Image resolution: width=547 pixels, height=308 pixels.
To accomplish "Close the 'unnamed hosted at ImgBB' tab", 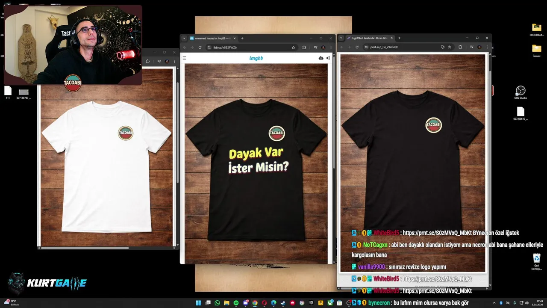I will [x=234, y=38].
